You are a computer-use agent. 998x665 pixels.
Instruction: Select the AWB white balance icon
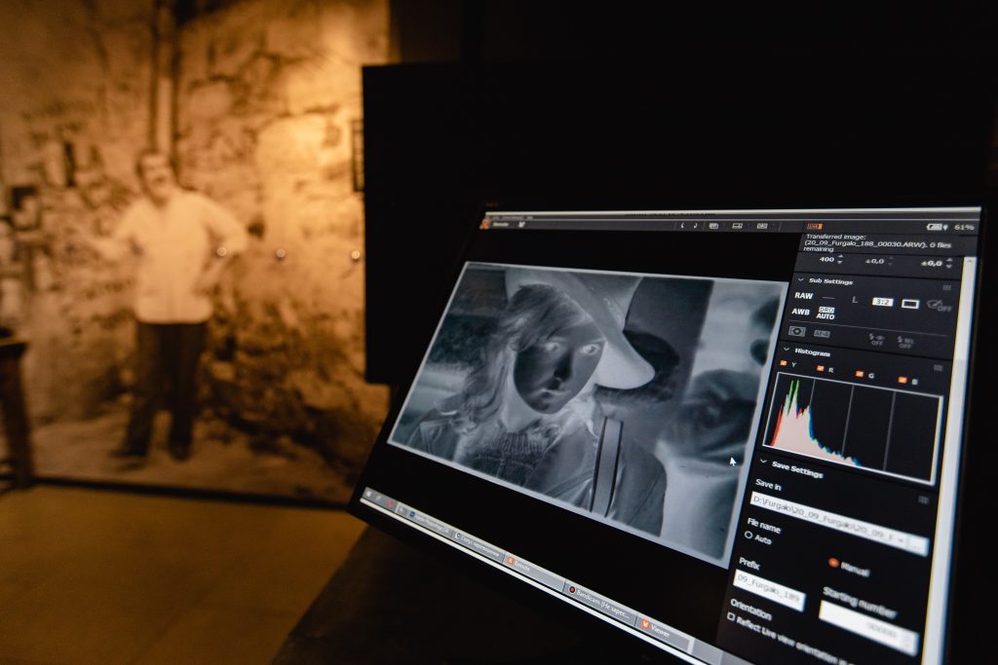coord(800,313)
